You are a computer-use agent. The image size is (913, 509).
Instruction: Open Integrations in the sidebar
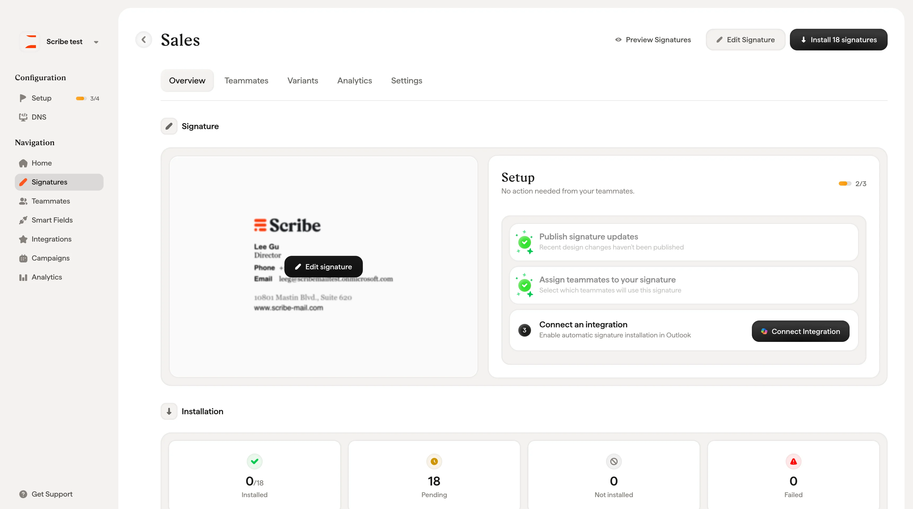[x=59, y=239]
